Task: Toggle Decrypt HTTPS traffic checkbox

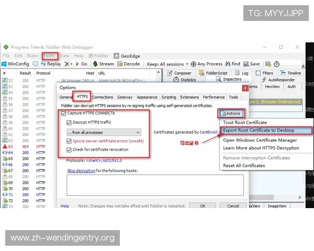Action: point(69,122)
